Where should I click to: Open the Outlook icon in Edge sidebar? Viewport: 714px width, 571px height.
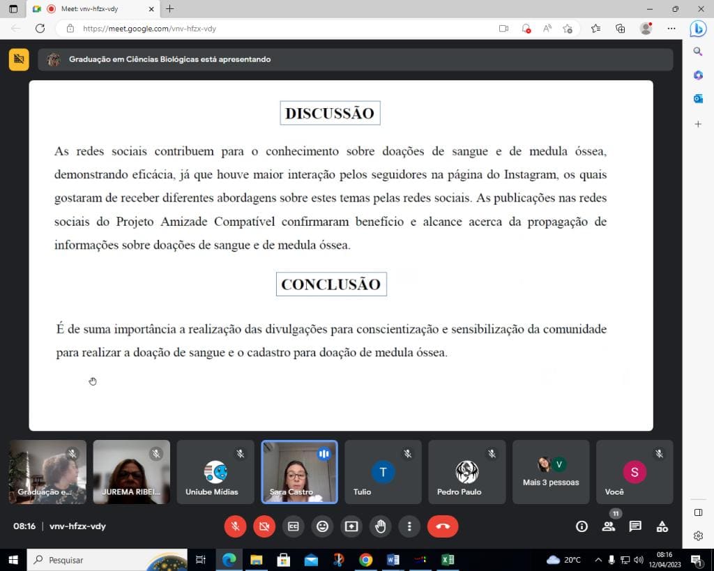pyautogui.click(x=698, y=98)
